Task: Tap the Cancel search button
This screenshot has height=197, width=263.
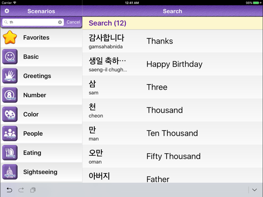Action: click(73, 22)
